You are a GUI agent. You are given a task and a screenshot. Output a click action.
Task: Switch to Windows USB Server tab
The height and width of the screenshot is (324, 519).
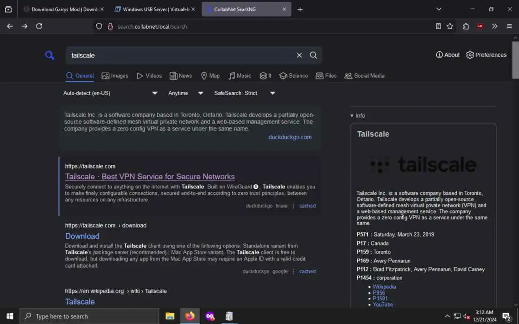coord(154,9)
